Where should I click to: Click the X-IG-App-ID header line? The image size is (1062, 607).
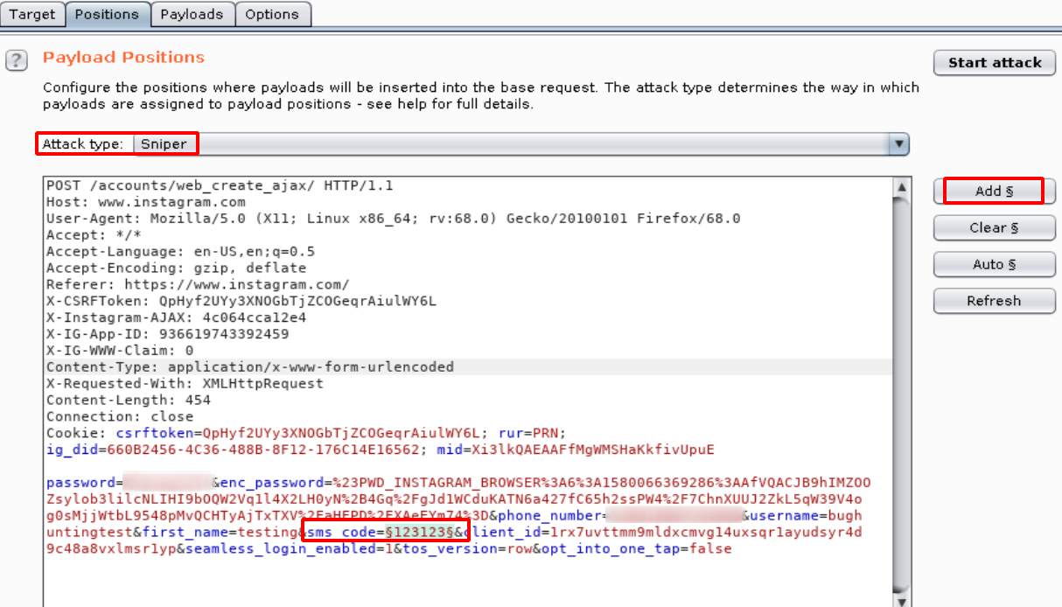(167, 335)
